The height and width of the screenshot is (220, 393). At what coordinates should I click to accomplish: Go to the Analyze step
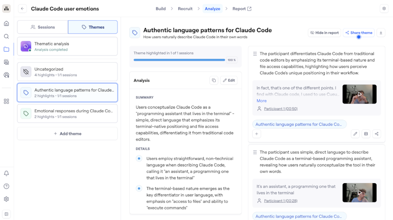[213, 8]
